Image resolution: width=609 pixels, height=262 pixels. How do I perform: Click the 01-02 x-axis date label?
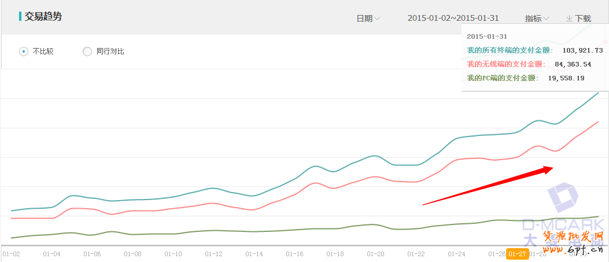tap(12, 254)
